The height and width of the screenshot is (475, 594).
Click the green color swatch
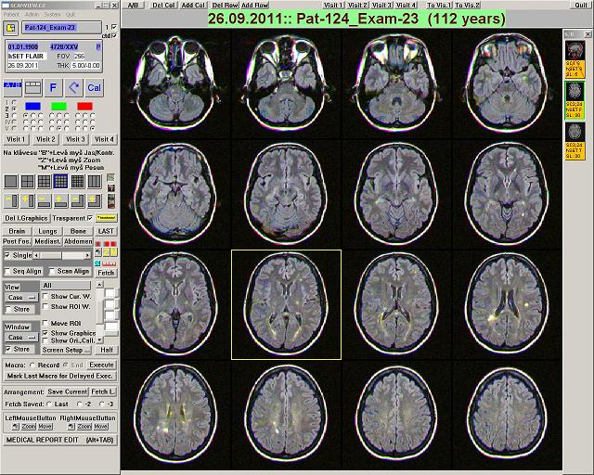[59, 107]
